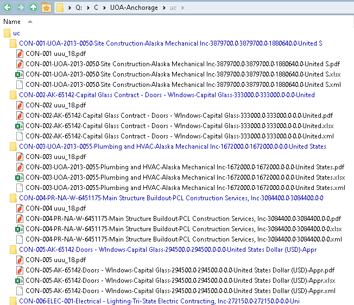Screen dimensions: 354x305
Task: Open CON-001 Site Construction United S.xlsx
Action: [x=183, y=74]
